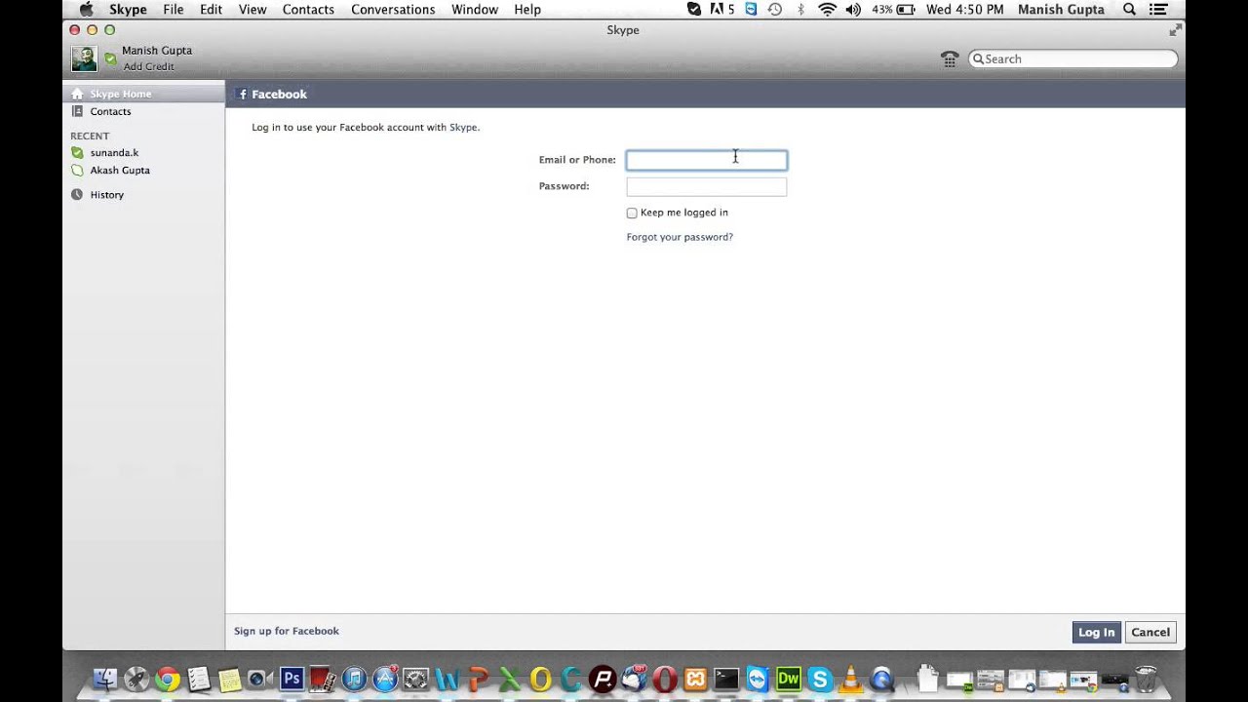Open Notification Center from the menu bar
This screenshot has height=702, width=1248.
tap(1158, 10)
